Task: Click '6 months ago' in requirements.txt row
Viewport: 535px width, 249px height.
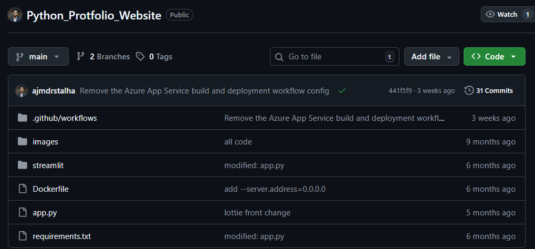Action: [x=491, y=236]
